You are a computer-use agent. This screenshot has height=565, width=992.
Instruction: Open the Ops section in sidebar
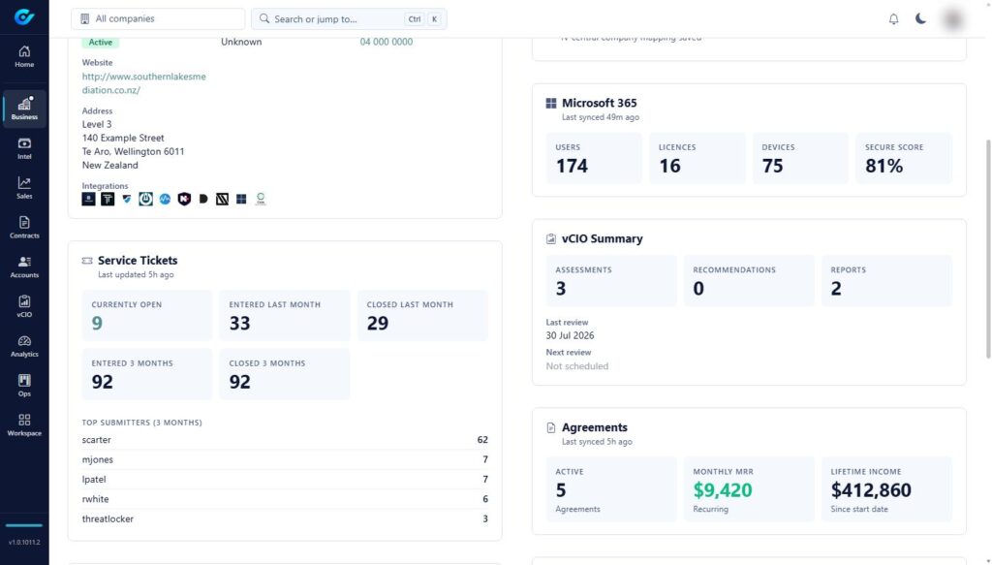point(24,386)
